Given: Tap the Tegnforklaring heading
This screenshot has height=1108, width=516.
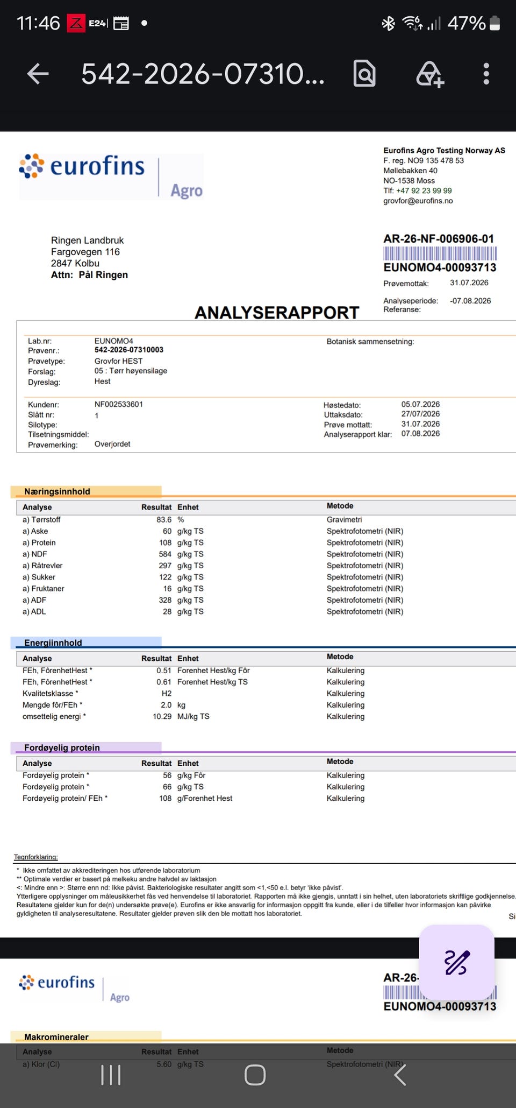Looking at the screenshot, I should pos(36,857).
